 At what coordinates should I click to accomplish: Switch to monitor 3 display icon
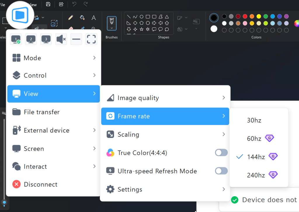point(46,39)
